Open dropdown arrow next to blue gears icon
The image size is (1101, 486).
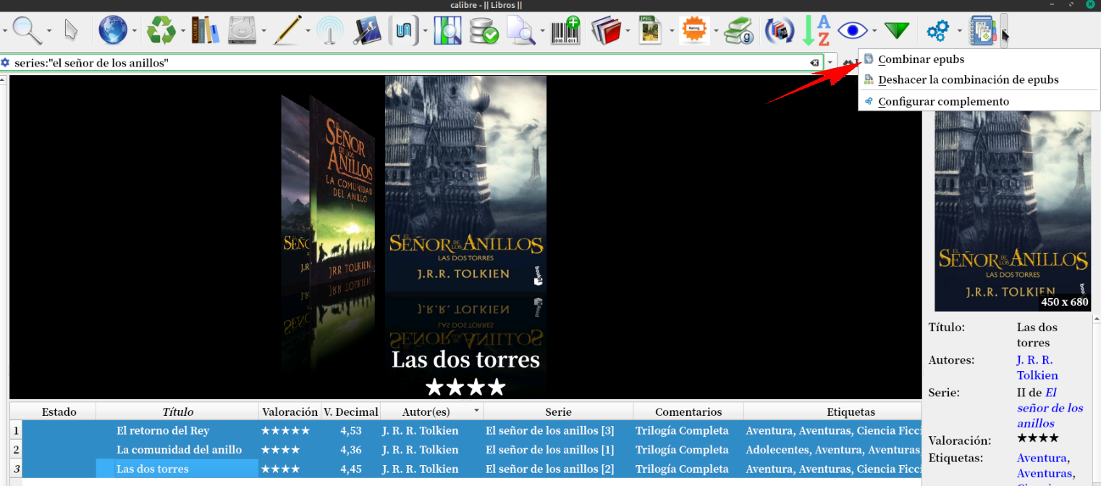coord(959,30)
